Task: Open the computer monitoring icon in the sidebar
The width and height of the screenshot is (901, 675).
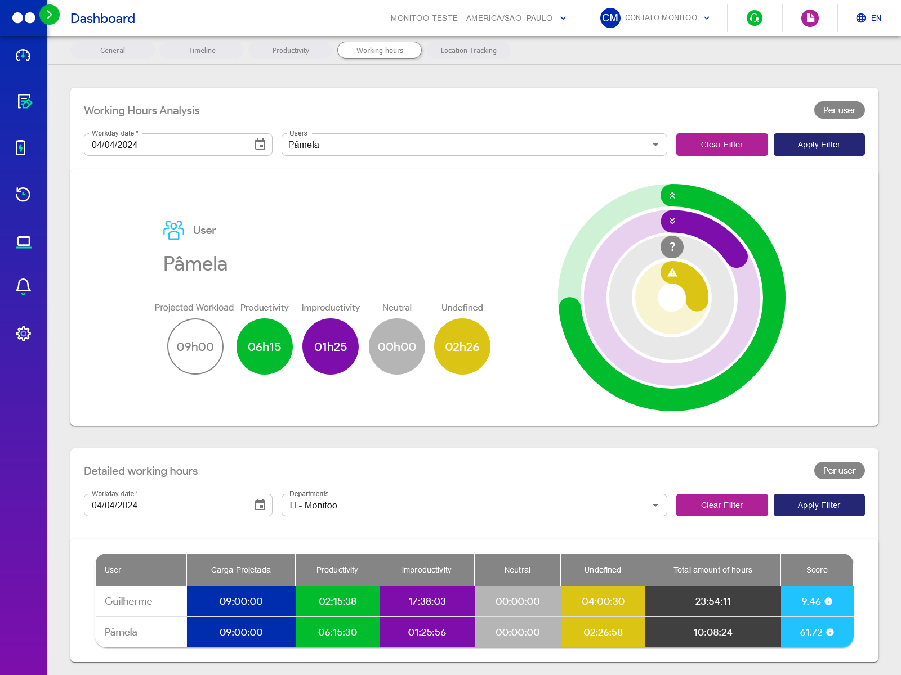Action: pos(23,241)
